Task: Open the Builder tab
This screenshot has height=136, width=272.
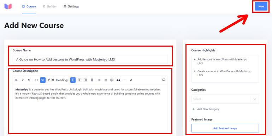Action: [x=49, y=6]
